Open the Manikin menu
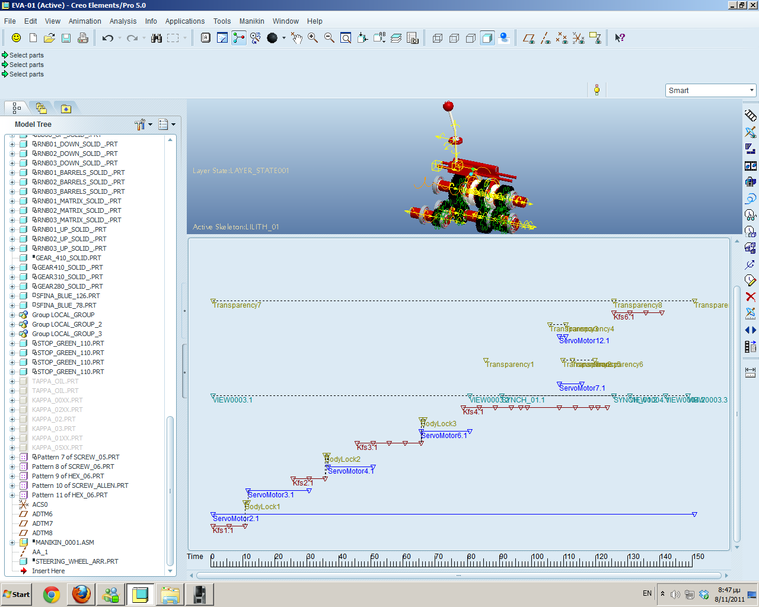 pyautogui.click(x=252, y=21)
